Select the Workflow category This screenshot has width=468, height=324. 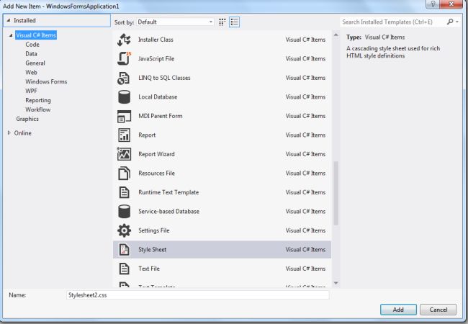[x=37, y=109]
